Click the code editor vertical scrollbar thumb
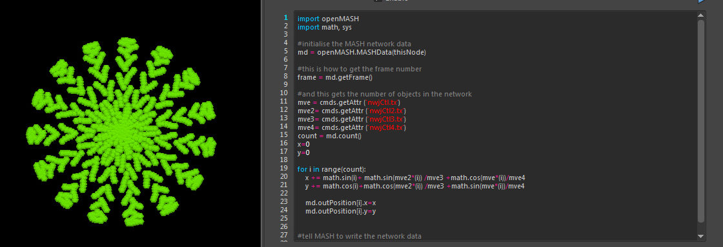This screenshot has height=247, width=723. (701, 121)
